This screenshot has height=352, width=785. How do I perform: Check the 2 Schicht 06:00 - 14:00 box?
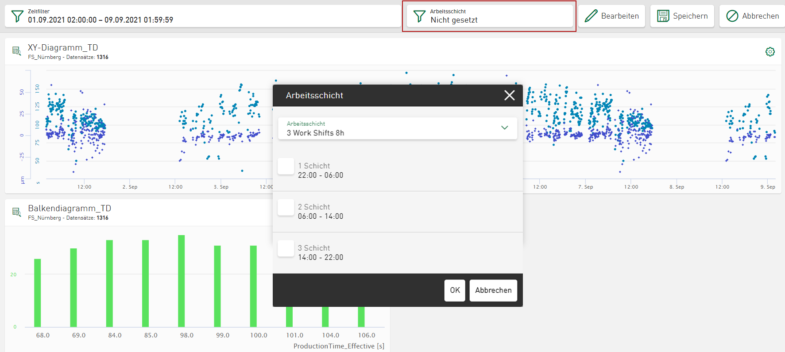(x=286, y=208)
